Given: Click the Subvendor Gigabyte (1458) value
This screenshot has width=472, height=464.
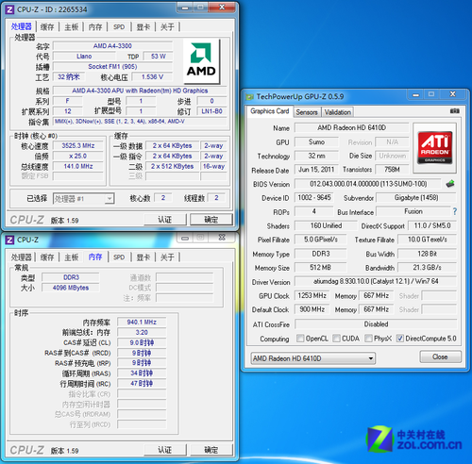Looking at the screenshot, I should click(416, 198).
